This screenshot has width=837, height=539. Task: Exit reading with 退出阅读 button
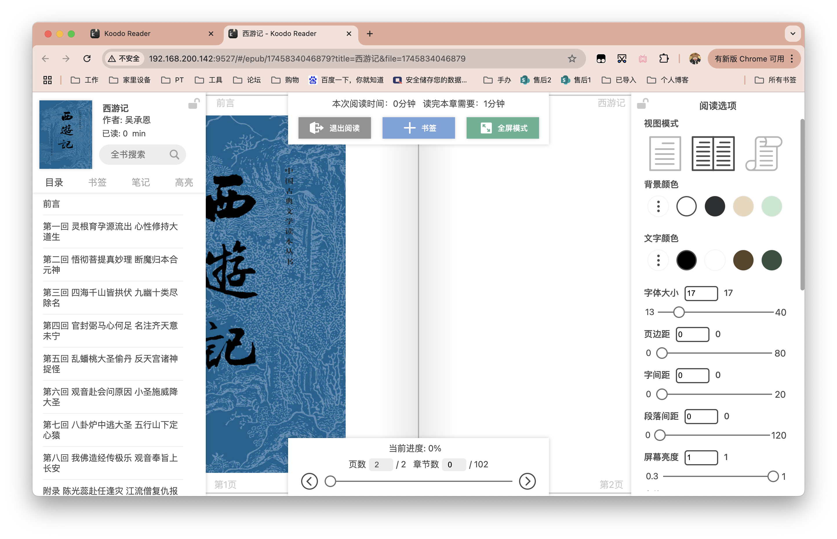point(334,128)
